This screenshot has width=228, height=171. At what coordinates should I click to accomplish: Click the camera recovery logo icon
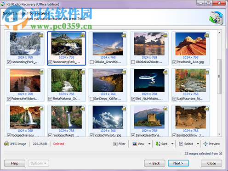(x=217, y=17)
